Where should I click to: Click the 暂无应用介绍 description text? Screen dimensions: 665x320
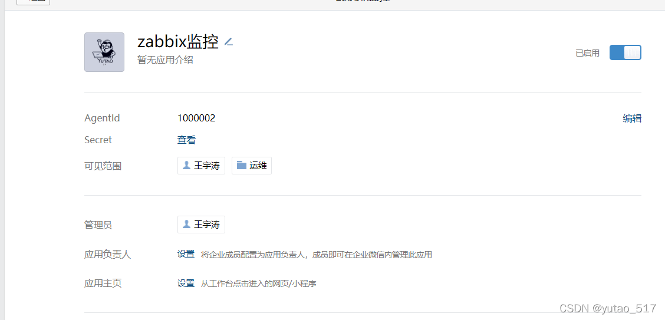click(x=166, y=60)
